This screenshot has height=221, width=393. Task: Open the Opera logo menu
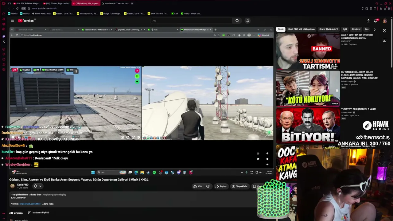click(x=4, y=3)
